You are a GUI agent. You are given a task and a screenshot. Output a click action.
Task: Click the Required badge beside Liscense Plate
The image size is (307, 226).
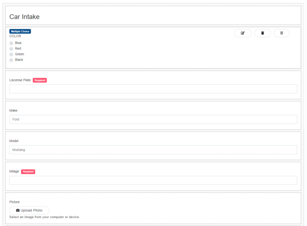click(x=40, y=80)
